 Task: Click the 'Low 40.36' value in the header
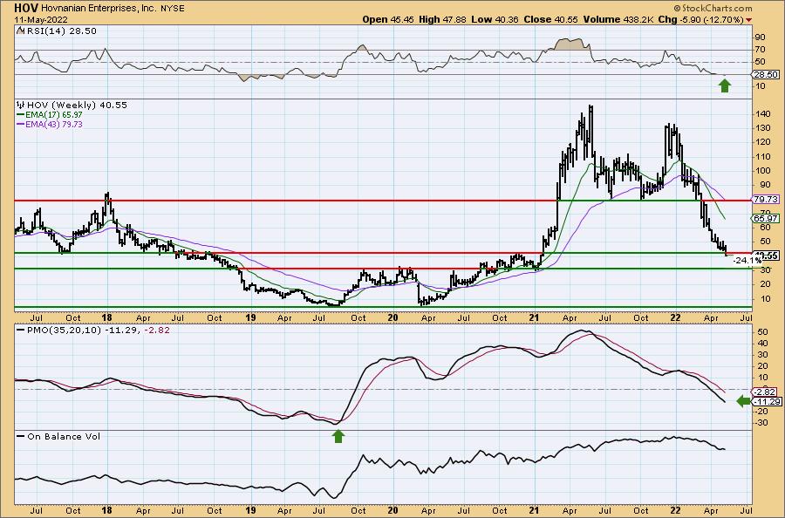tap(495, 20)
